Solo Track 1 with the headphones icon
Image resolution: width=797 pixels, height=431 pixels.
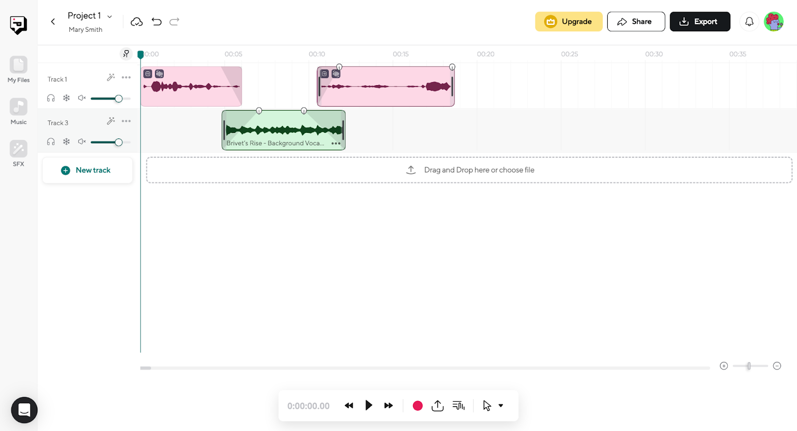tap(51, 98)
